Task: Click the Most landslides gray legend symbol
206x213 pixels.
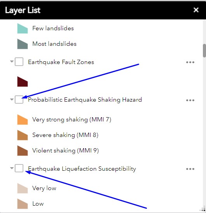Action: (23, 44)
